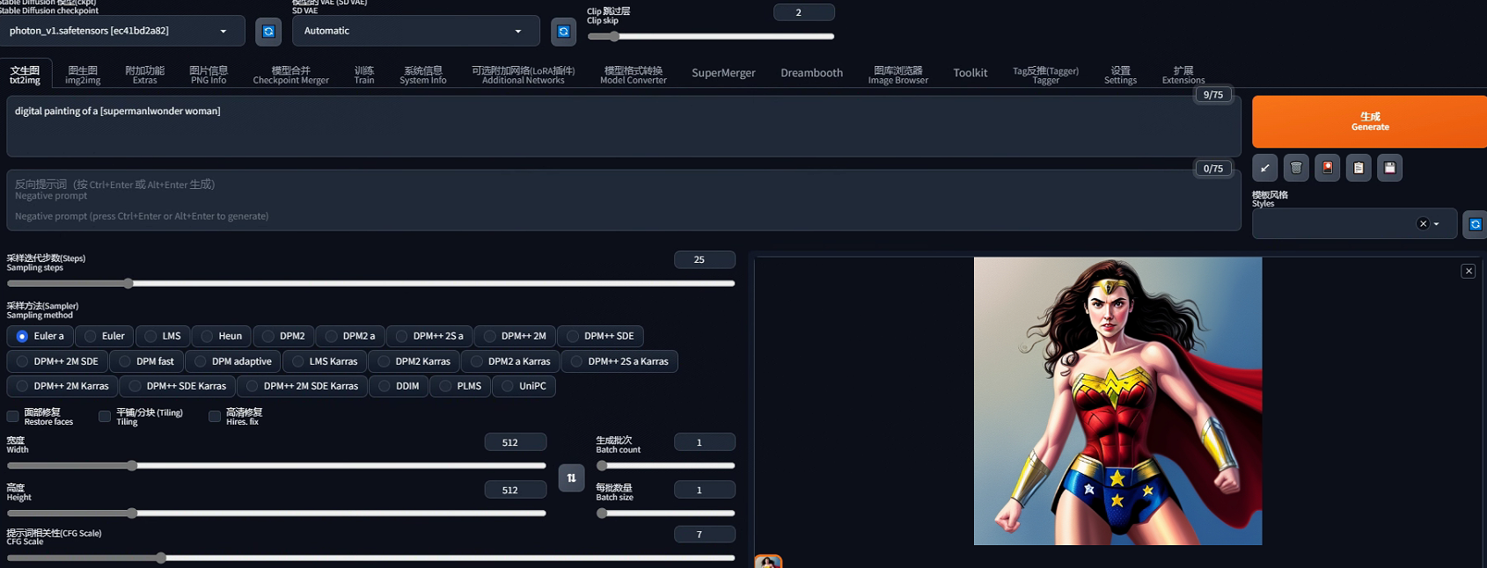The height and width of the screenshot is (568, 1487).
Task: Select the DDIM sampler
Action: click(x=399, y=386)
